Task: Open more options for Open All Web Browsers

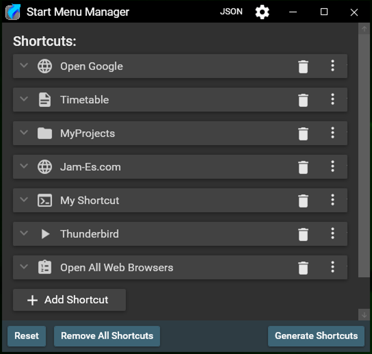Action: [x=332, y=267]
